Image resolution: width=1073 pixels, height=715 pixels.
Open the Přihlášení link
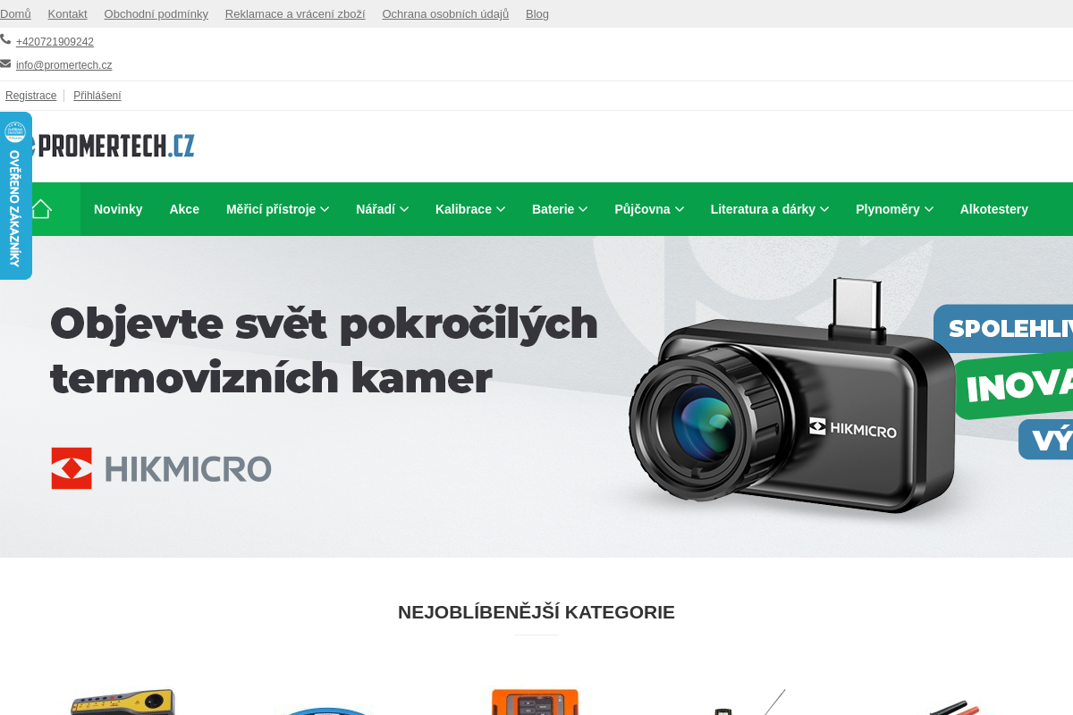[97, 95]
